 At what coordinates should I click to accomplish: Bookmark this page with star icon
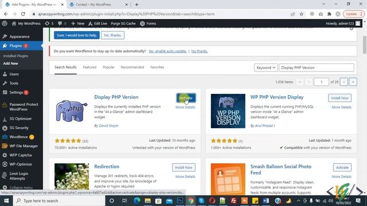(x=302, y=14)
